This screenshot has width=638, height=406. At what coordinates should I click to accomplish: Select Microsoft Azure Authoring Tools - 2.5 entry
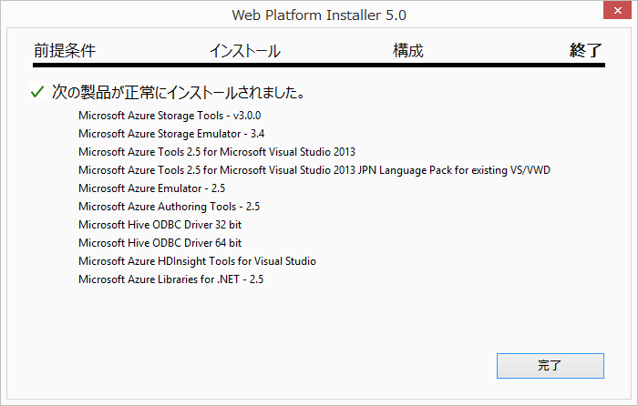point(169,207)
